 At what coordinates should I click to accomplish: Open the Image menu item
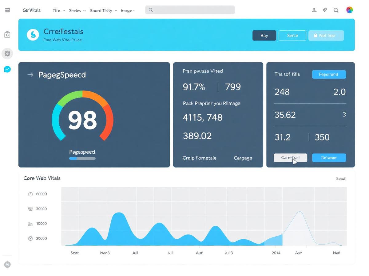click(x=127, y=10)
